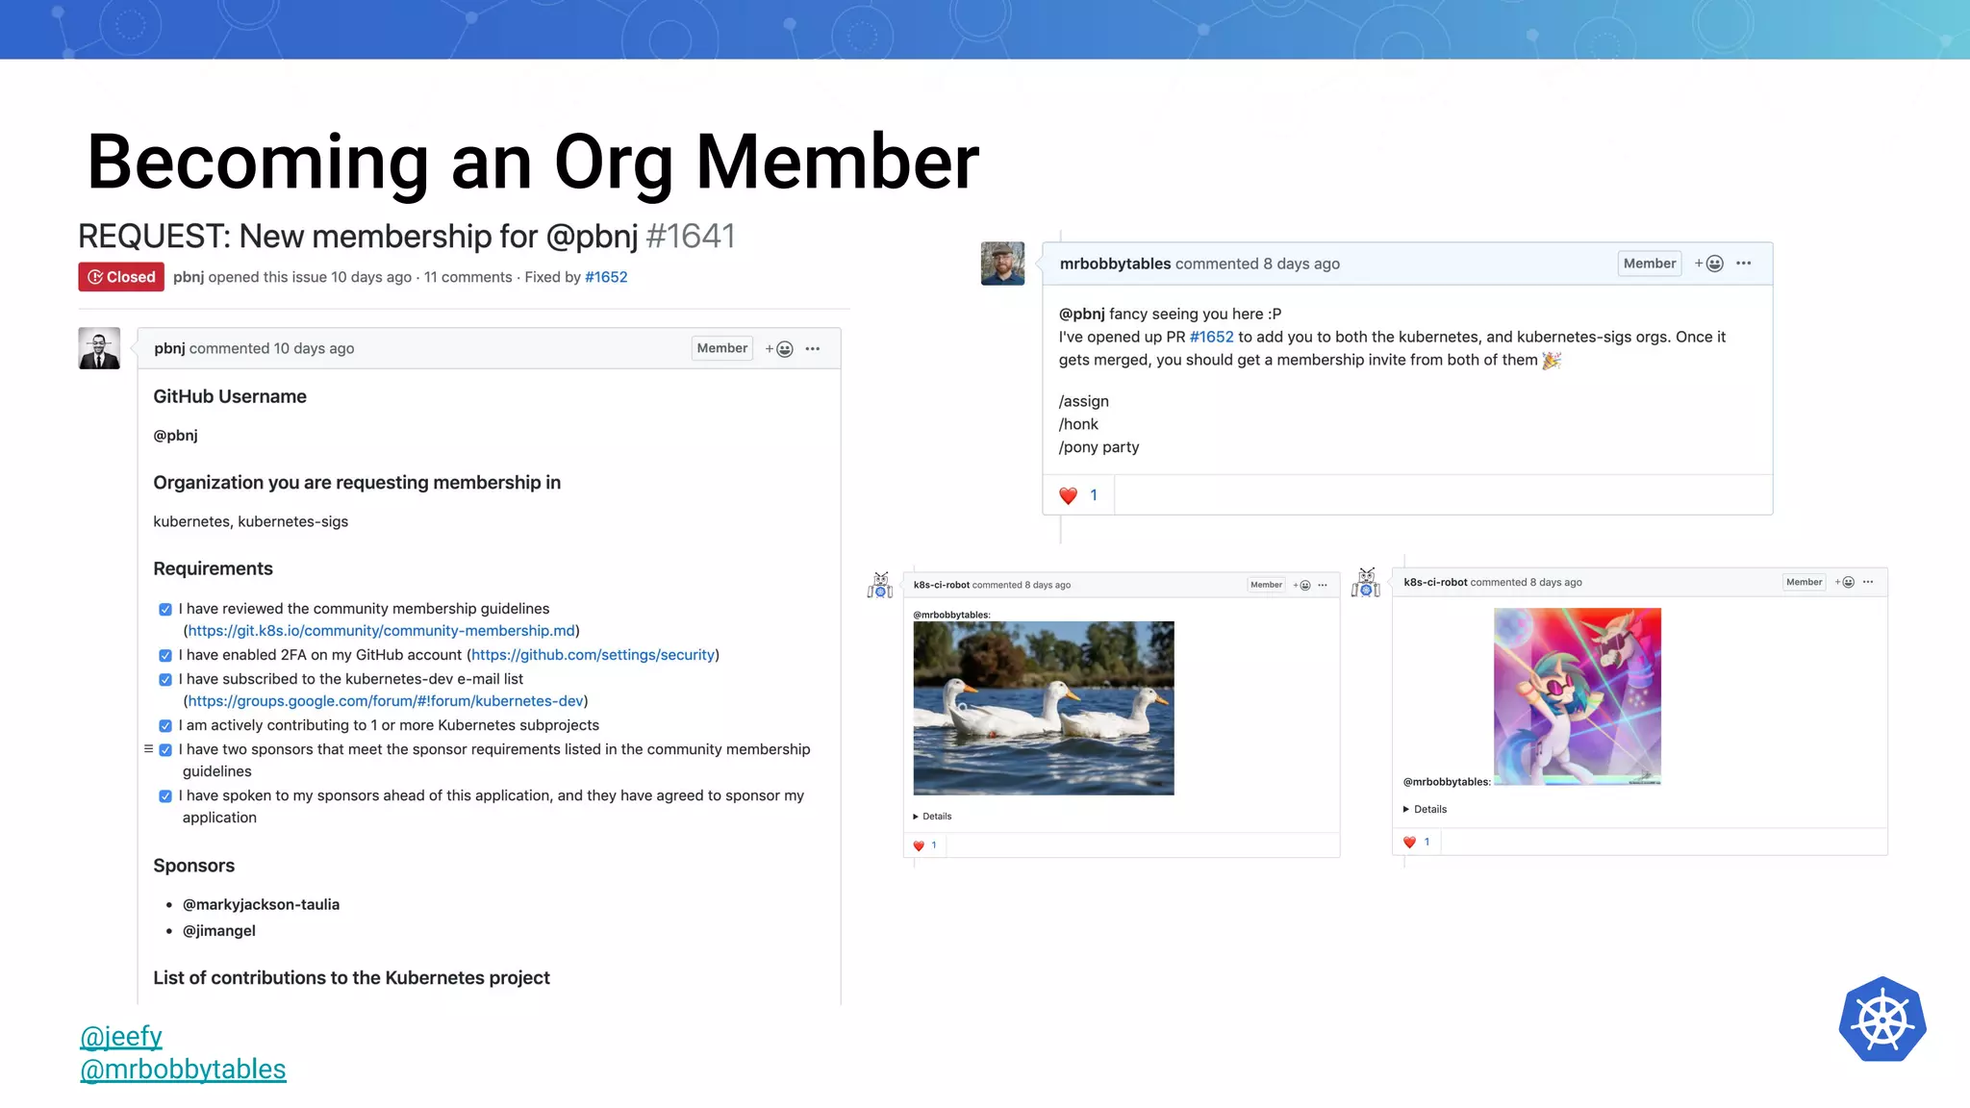Open the more options menu on mrbobbytables' comment

pyautogui.click(x=1744, y=264)
